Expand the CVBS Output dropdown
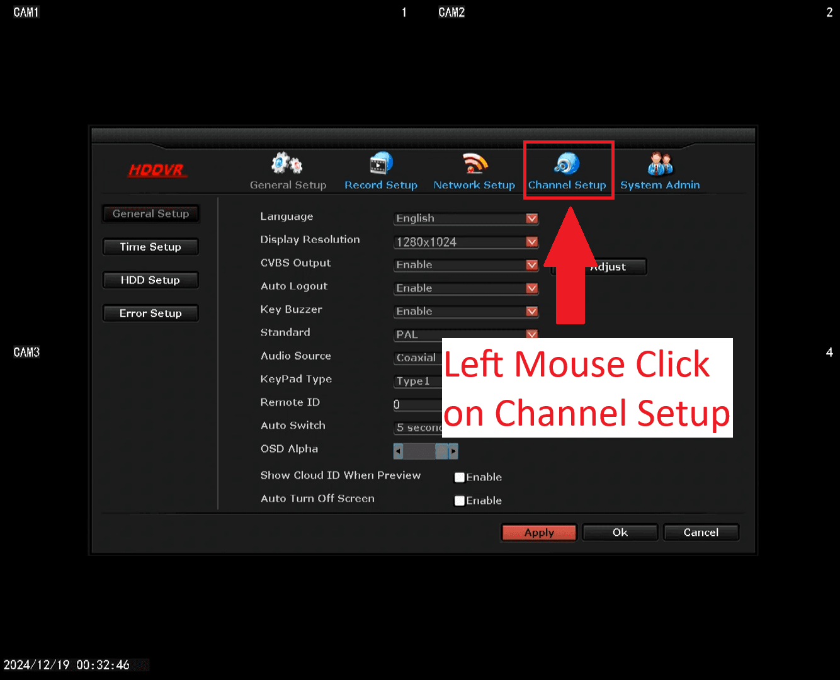The image size is (840, 680). (466, 265)
